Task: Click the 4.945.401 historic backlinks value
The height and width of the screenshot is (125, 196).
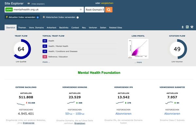Action: tap(26, 114)
